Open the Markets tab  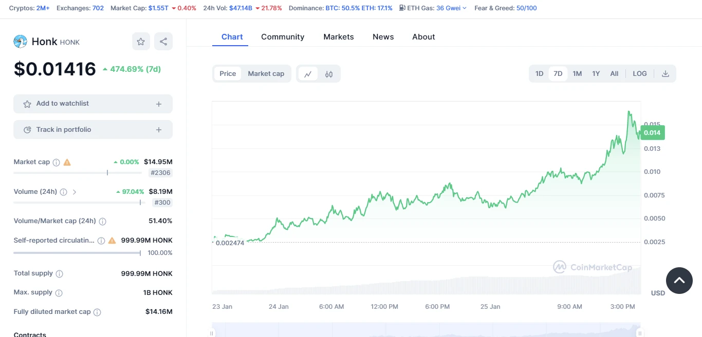(339, 37)
